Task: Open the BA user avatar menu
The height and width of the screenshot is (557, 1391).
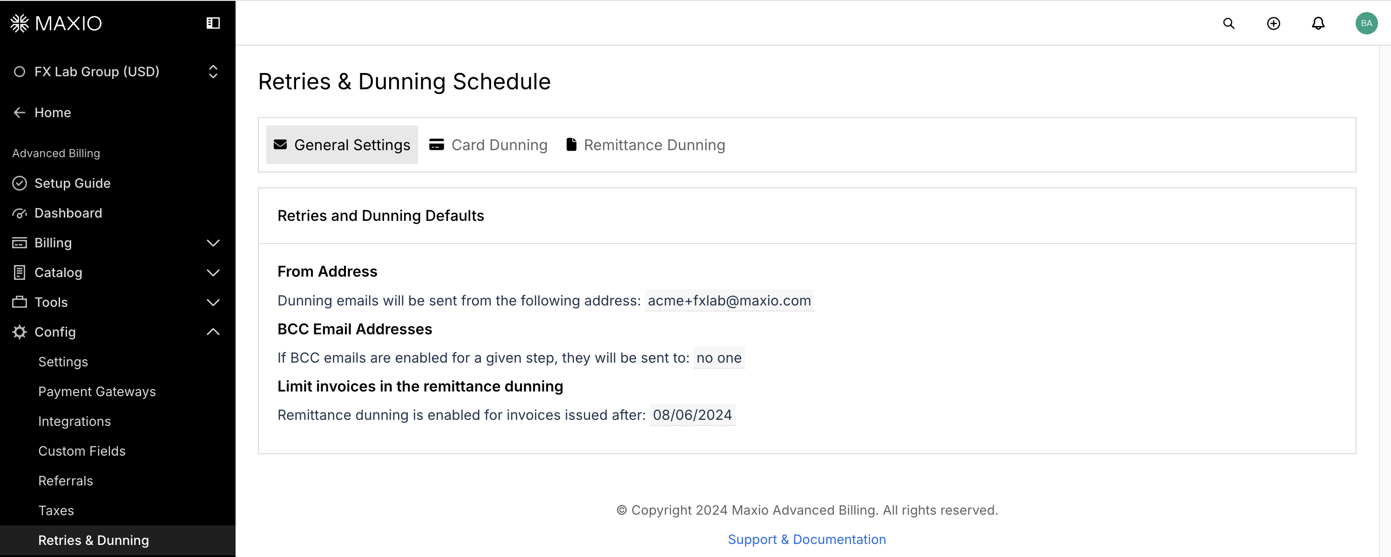Action: (x=1366, y=23)
